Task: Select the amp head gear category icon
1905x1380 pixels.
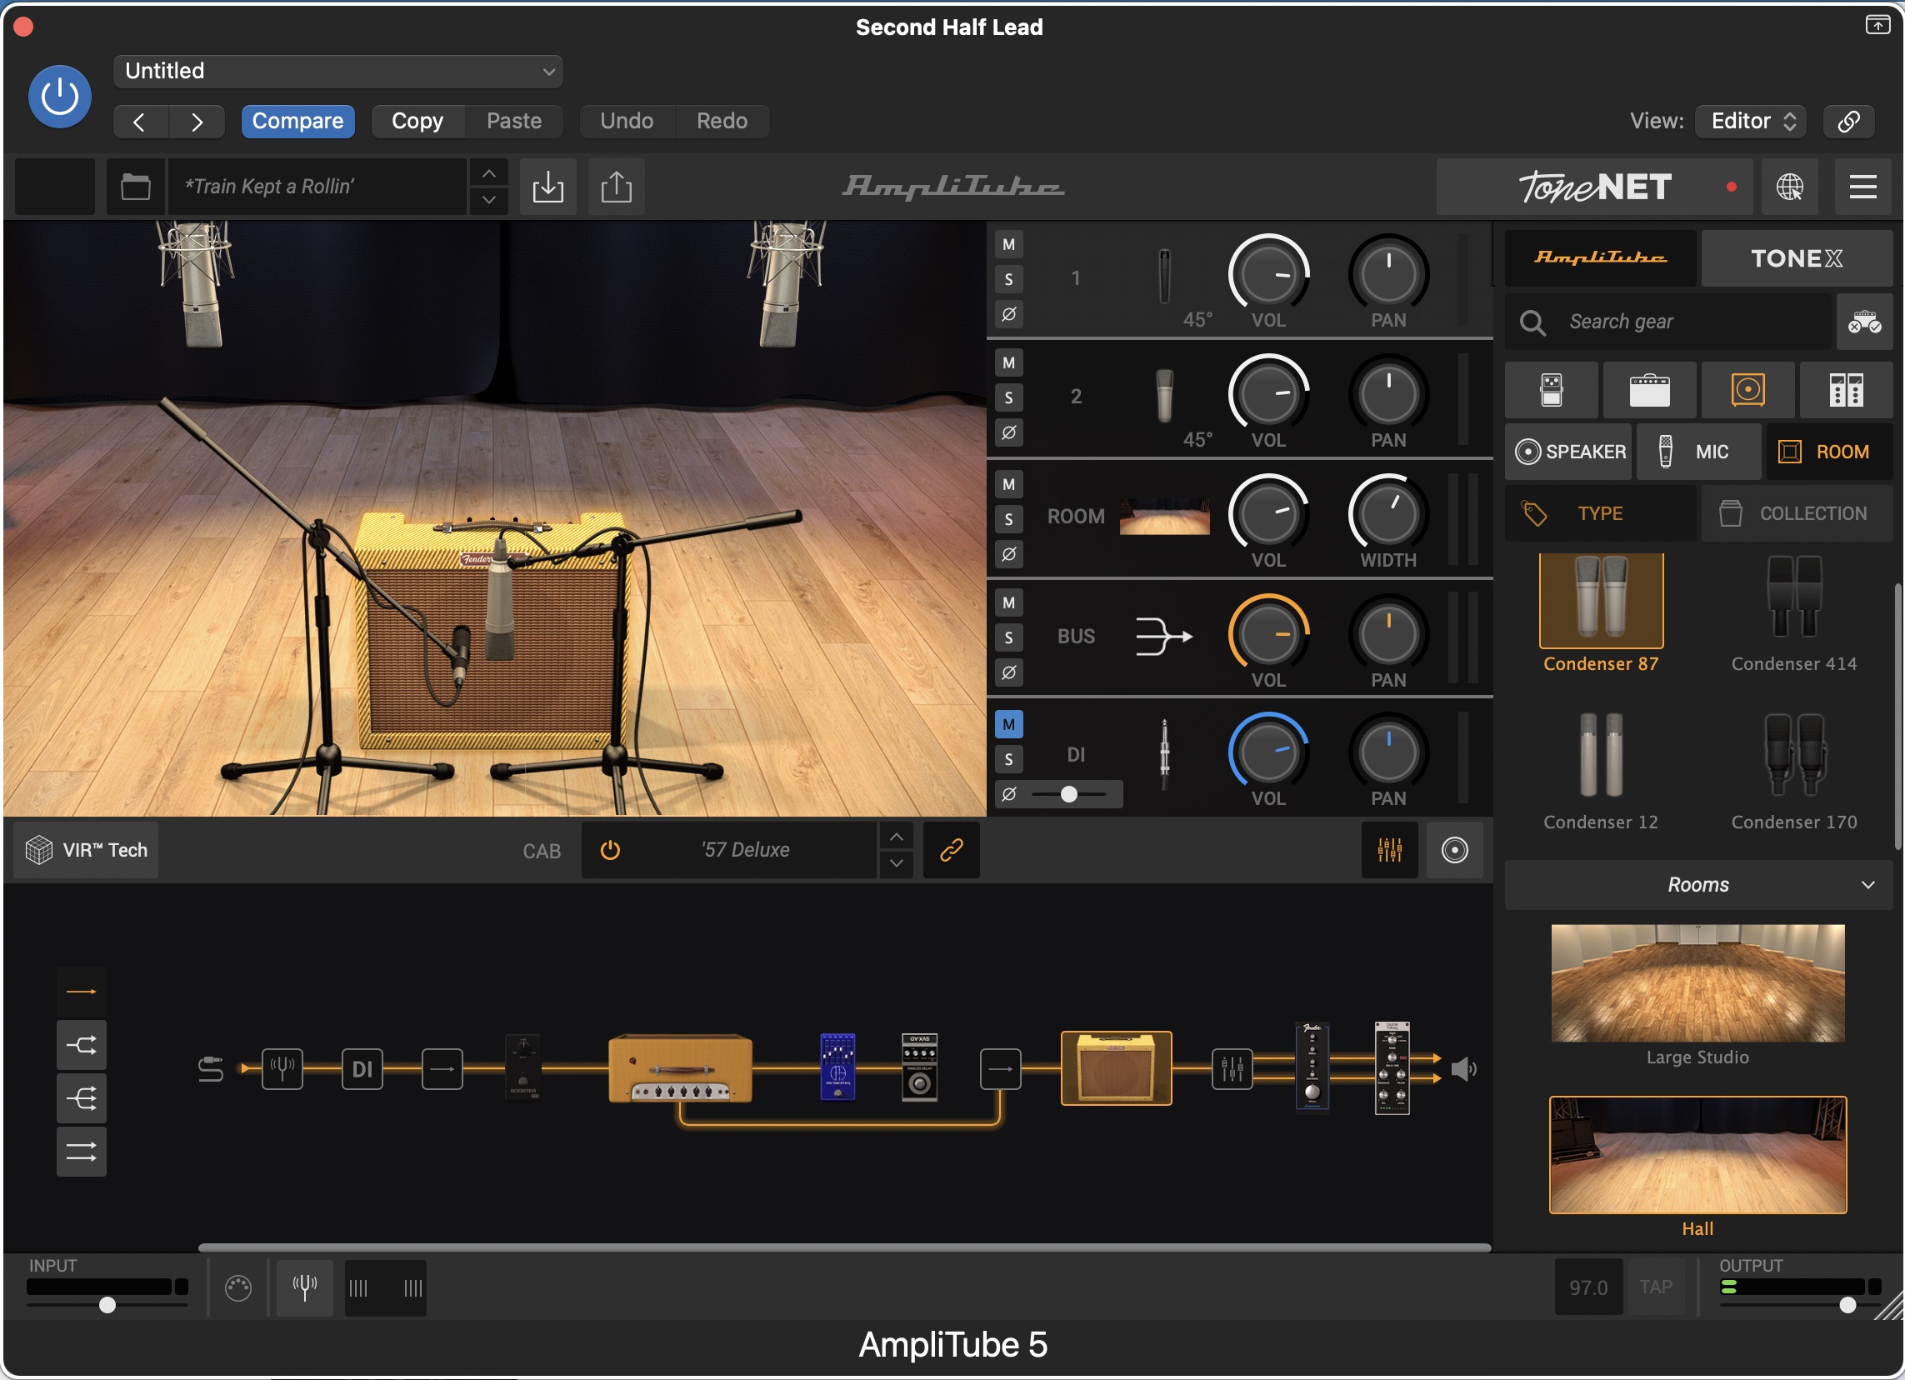Action: pyautogui.click(x=1649, y=390)
